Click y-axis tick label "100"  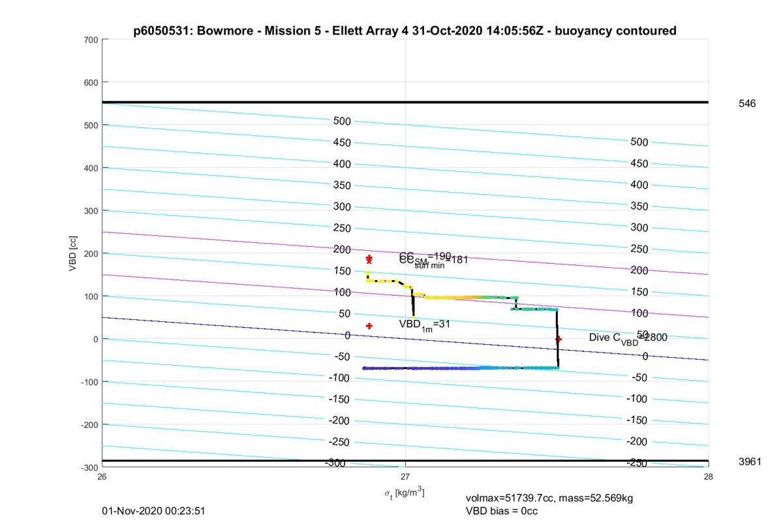pyautogui.click(x=91, y=296)
